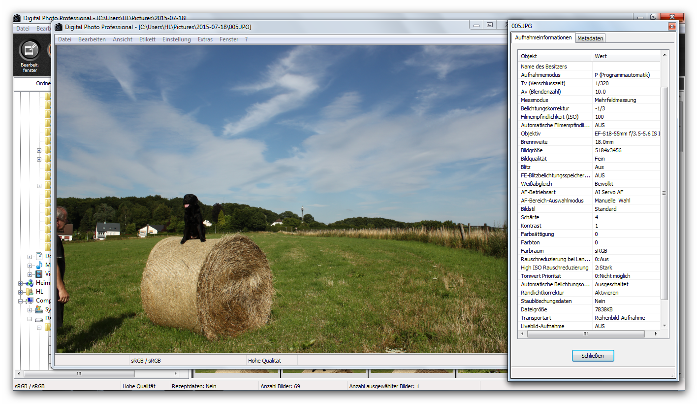Select the Transportart row
The image size is (698, 404).
point(589,318)
